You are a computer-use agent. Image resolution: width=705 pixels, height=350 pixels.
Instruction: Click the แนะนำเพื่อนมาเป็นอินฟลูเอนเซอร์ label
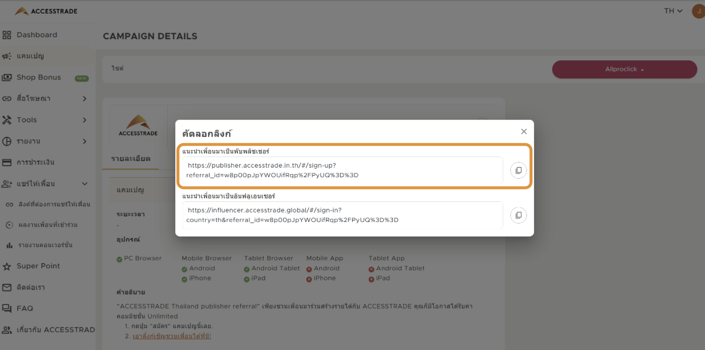coord(229,196)
